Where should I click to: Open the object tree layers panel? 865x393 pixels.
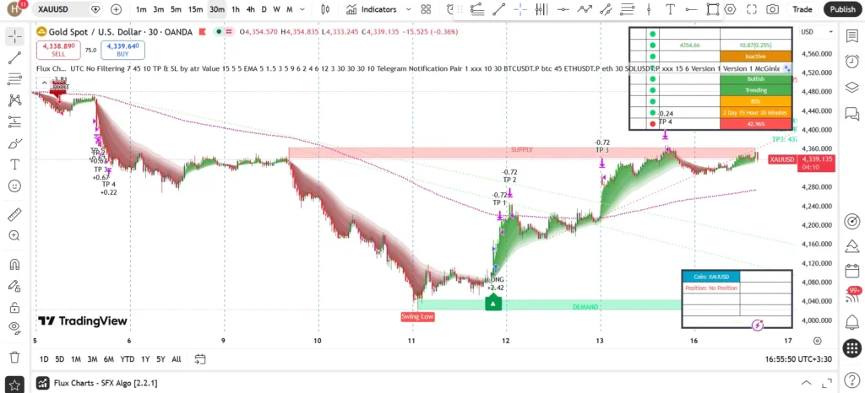pyautogui.click(x=852, y=88)
